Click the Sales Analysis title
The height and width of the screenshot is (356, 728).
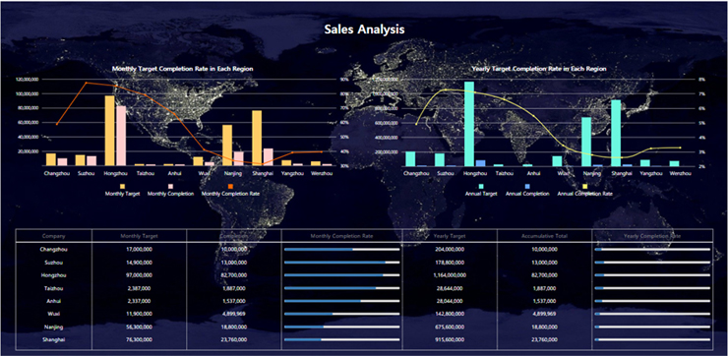point(364,30)
